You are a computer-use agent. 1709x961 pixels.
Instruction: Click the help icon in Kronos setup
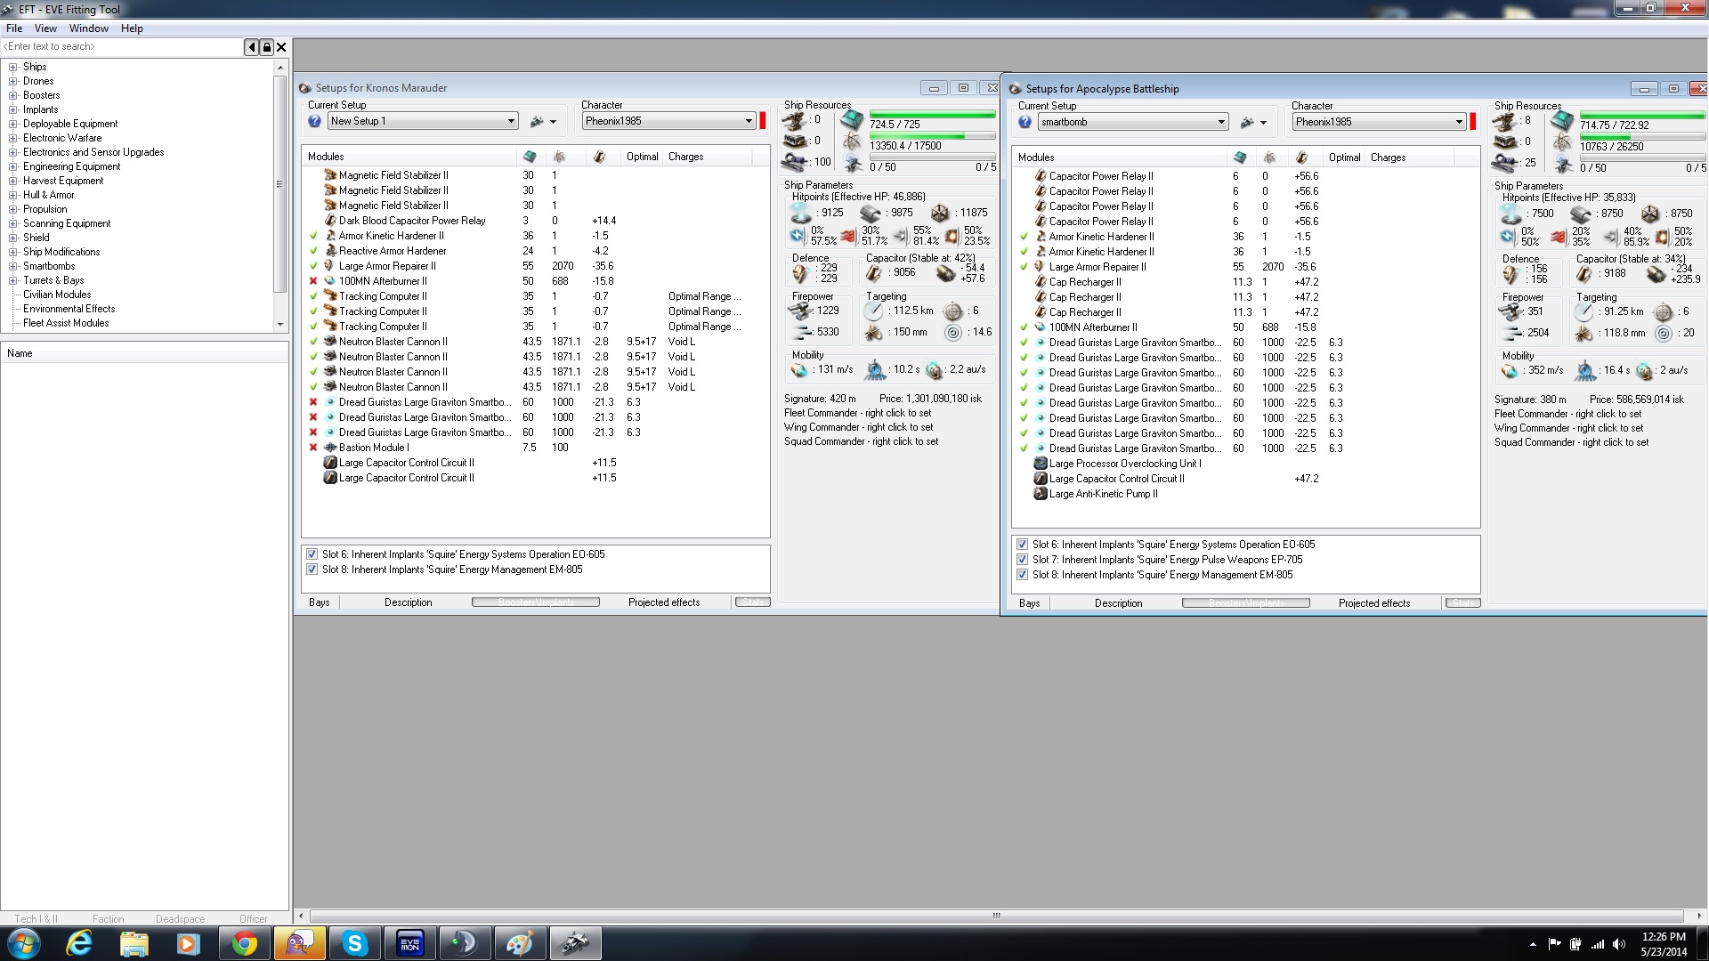coord(314,122)
